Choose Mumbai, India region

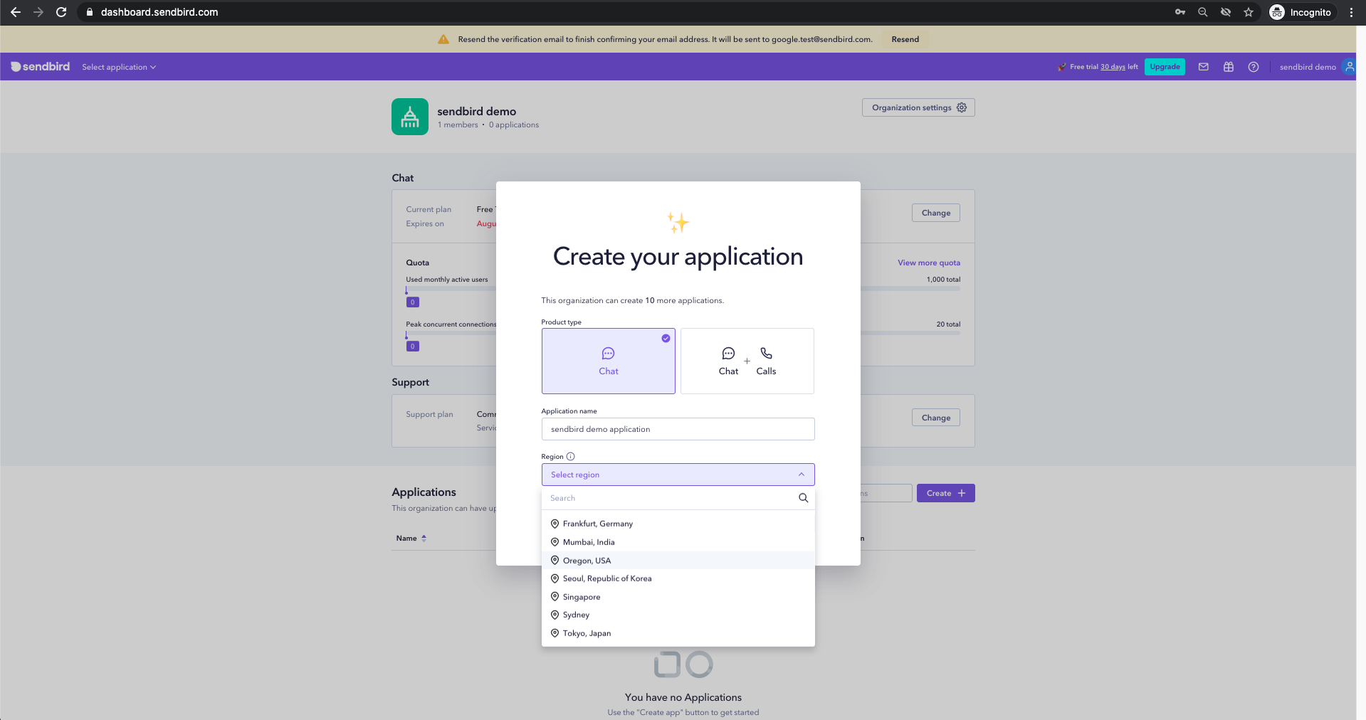678,542
